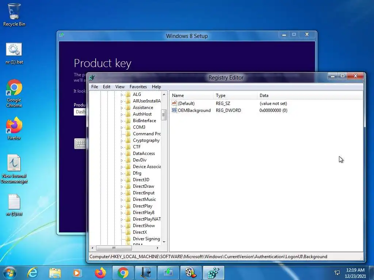Expand the CTF registry key

pyautogui.click(x=122, y=147)
